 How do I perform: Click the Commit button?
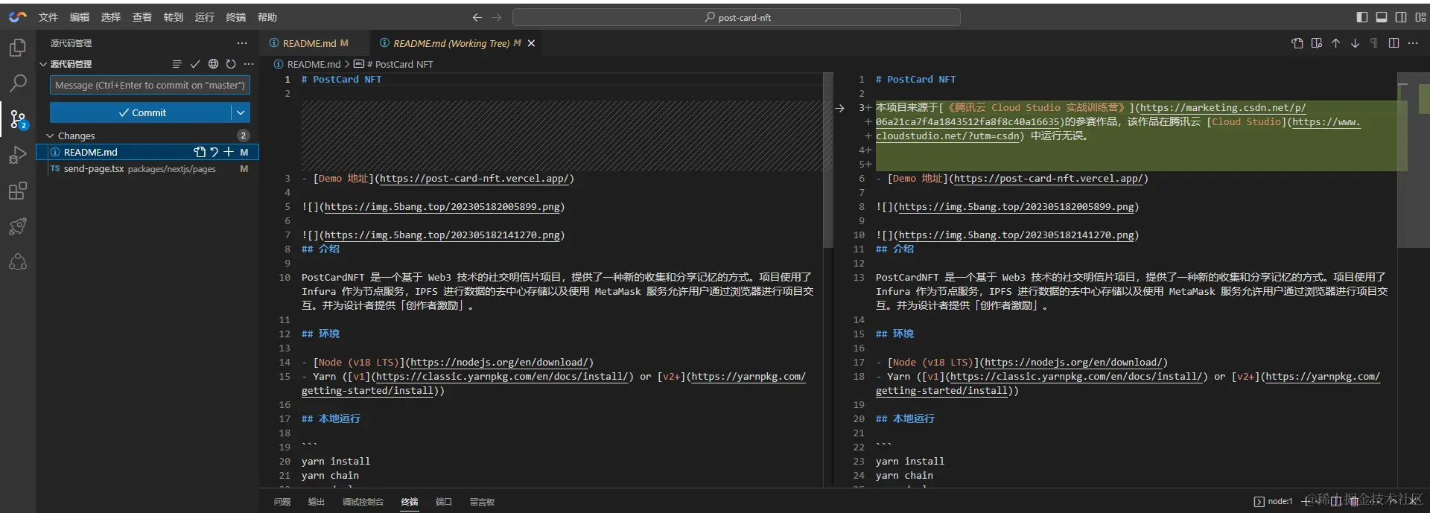(x=141, y=112)
